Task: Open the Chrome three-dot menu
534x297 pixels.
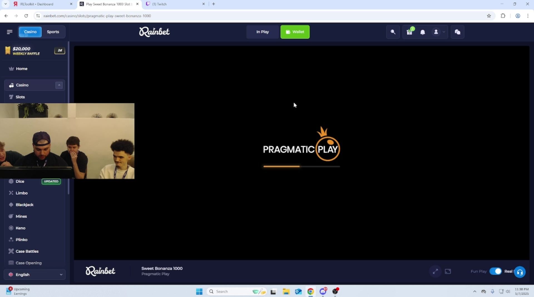Action: 528,16
